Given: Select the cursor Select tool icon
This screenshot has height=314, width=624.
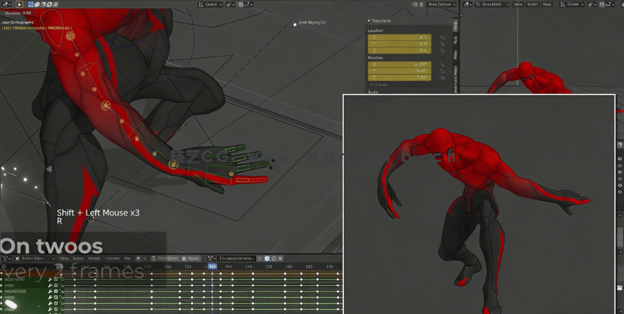Looking at the screenshot, I should point(19,4).
